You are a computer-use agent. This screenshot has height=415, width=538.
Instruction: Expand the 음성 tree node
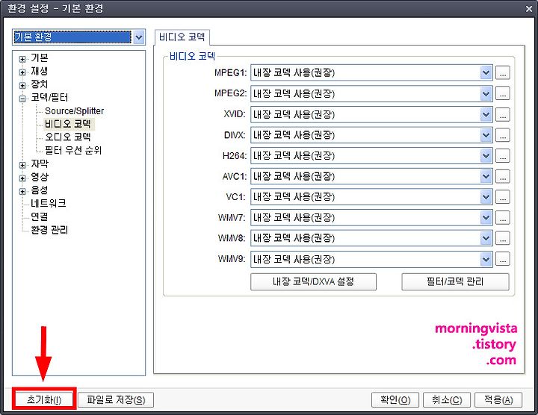22,191
